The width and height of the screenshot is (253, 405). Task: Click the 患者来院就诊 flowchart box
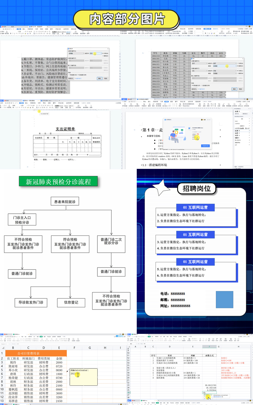pos(65,202)
